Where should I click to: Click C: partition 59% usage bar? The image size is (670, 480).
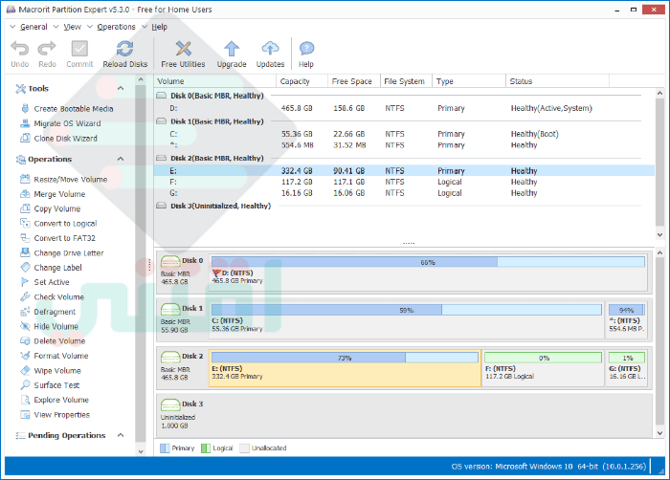coord(407,310)
